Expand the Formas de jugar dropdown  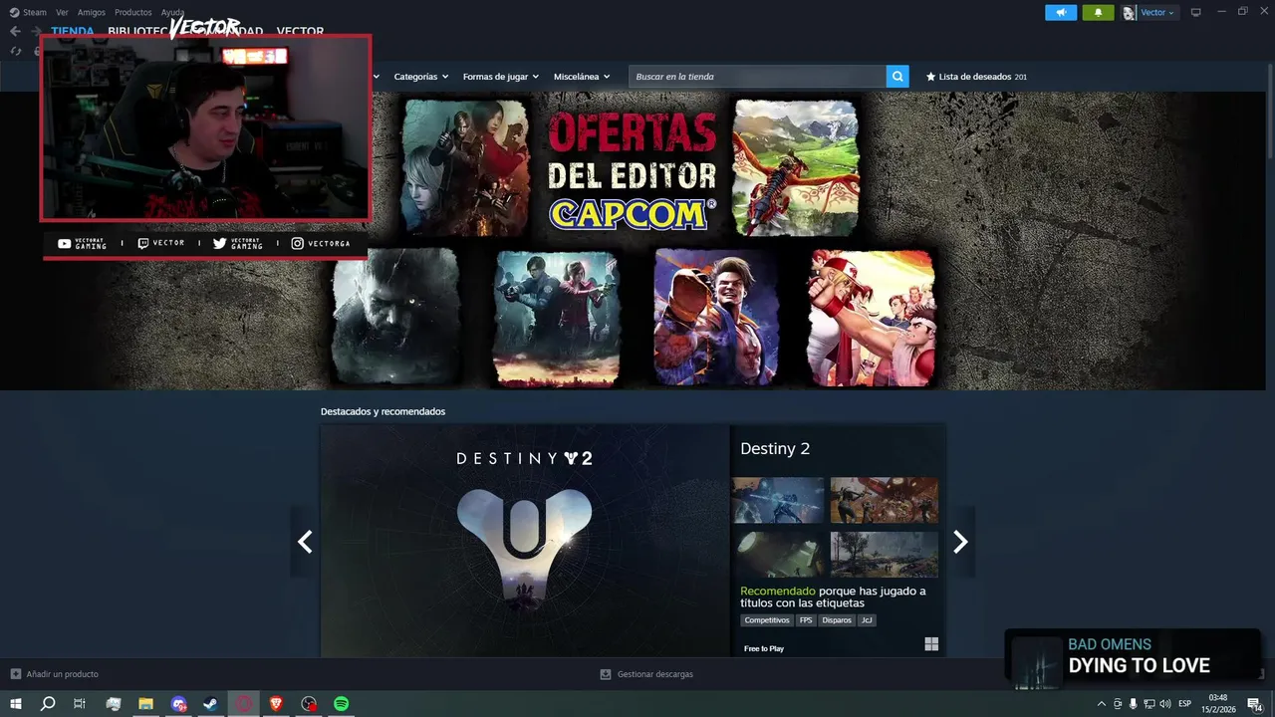(500, 77)
